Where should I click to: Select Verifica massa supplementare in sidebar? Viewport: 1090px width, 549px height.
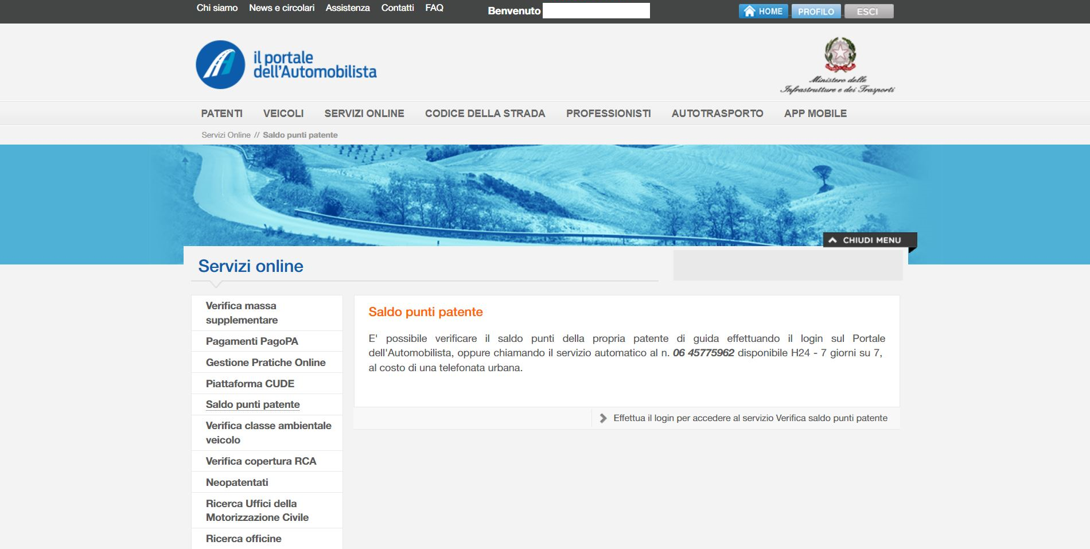[267, 313]
